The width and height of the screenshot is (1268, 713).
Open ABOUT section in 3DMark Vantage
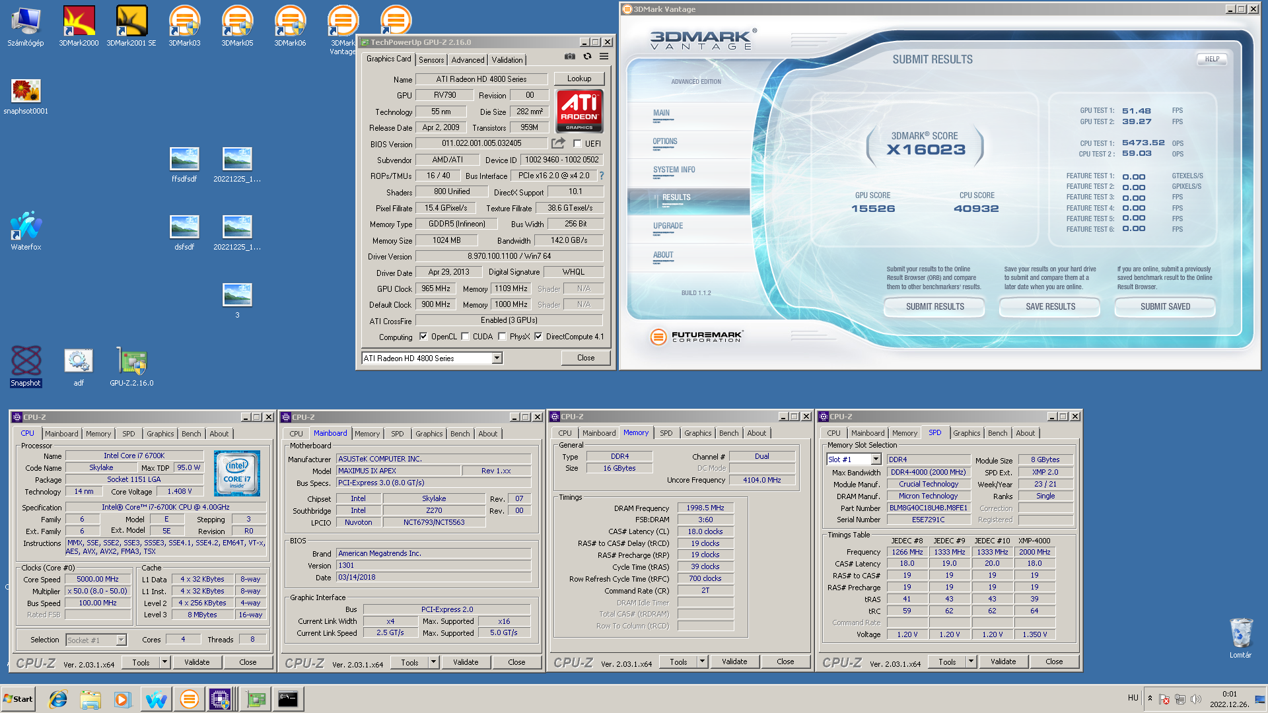click(x=663, y=255)
